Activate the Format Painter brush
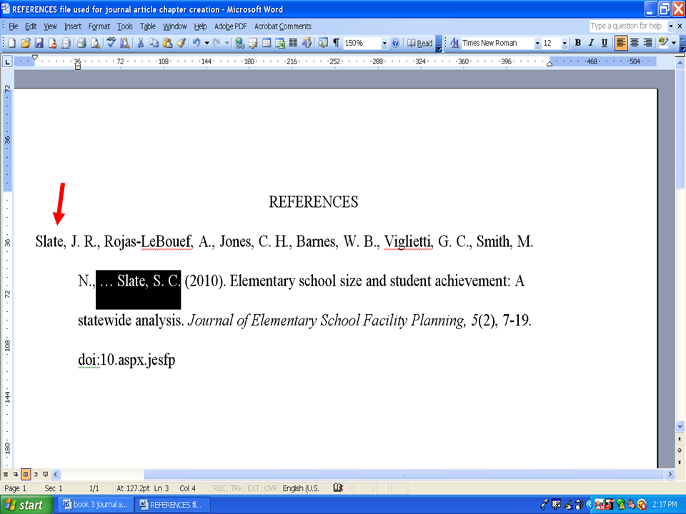686x514 pixels. 181,43
